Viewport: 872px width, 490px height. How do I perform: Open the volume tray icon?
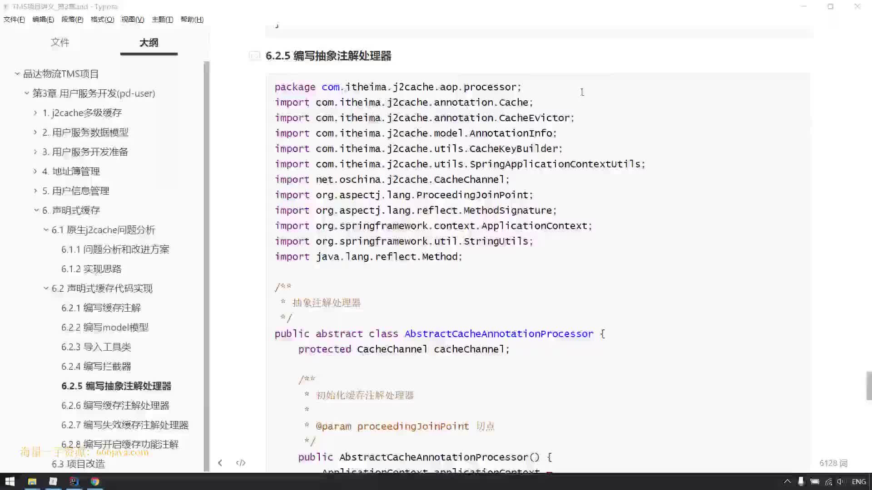pos(841,481)
